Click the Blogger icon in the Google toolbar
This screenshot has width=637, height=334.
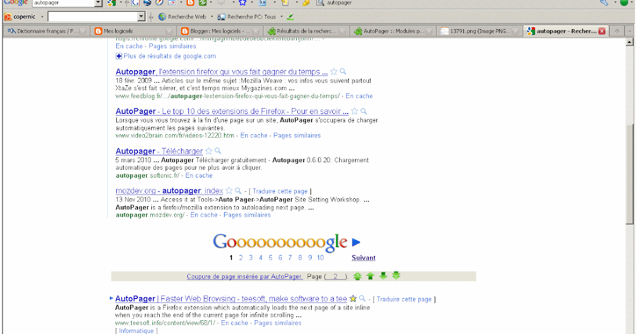190,3
